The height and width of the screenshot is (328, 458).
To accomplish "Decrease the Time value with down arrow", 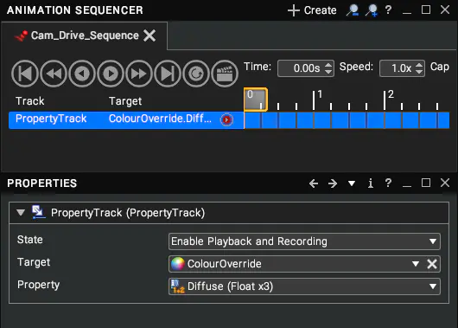I will pyautogui.click(x=328, y=72).
